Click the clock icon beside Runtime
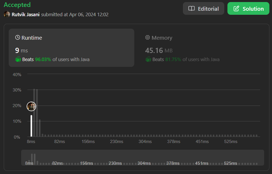This screenshot has height=174, width=272. coord(18,37)
